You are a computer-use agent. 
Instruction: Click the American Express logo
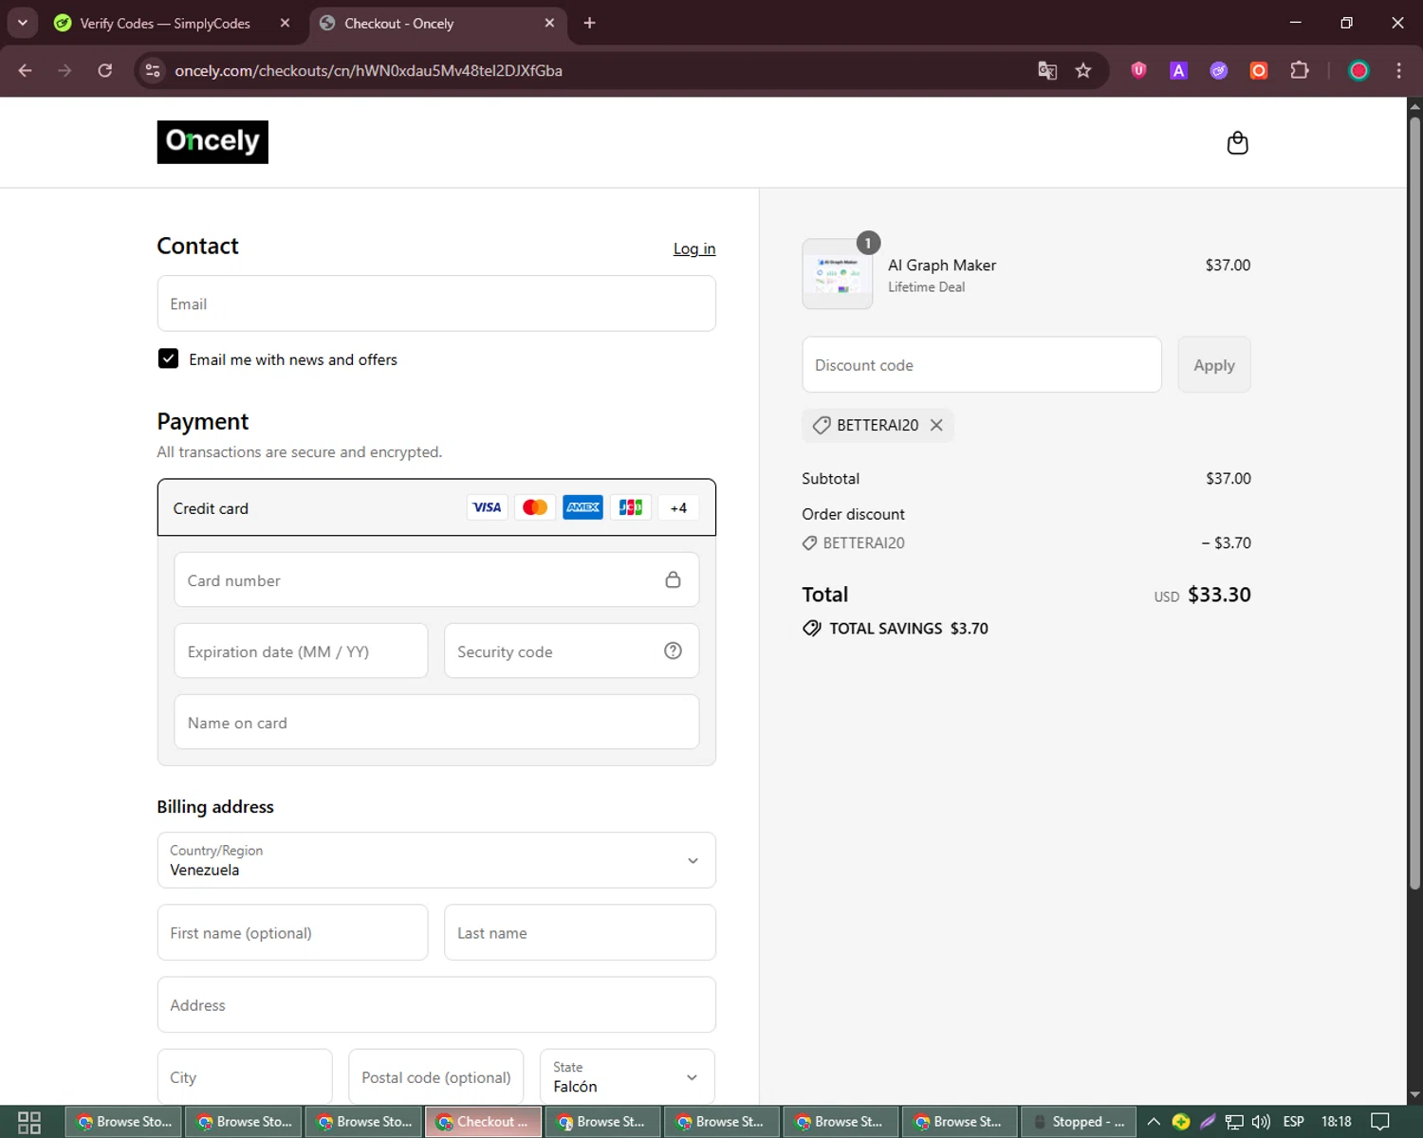pos(582,507)
